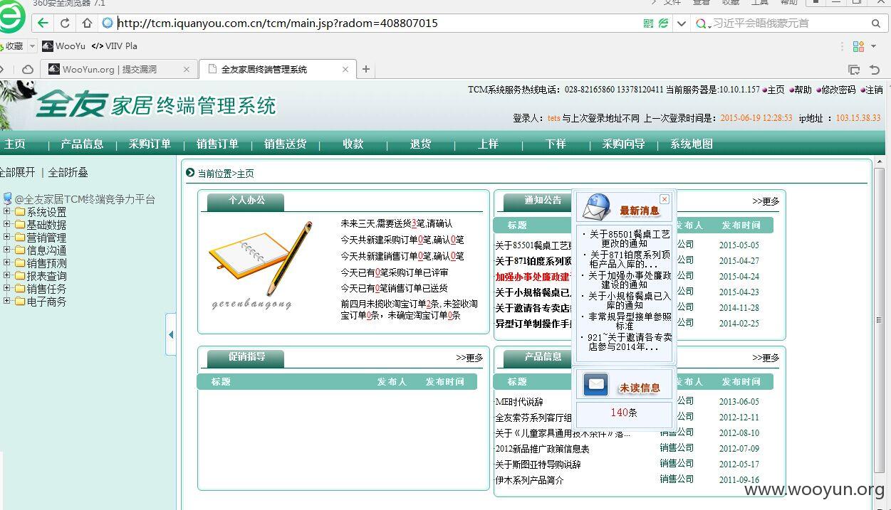This screenshot has width=891, height=510.
Task: Click the root computer icon of TCM tree
Action: (x=8, y=198)
